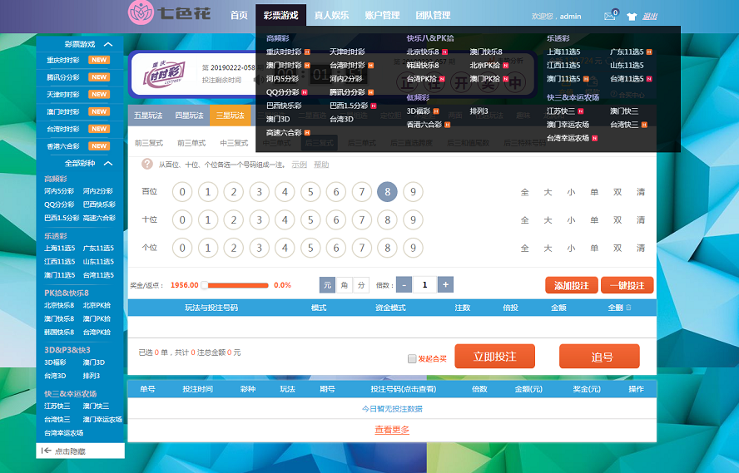Click the 七色花 lotus logo icon
Viewport: 739px width, 473px height.
(x=141, y=13)
